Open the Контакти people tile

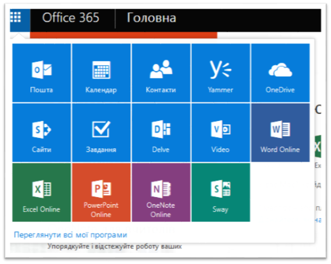pos(161,73)
